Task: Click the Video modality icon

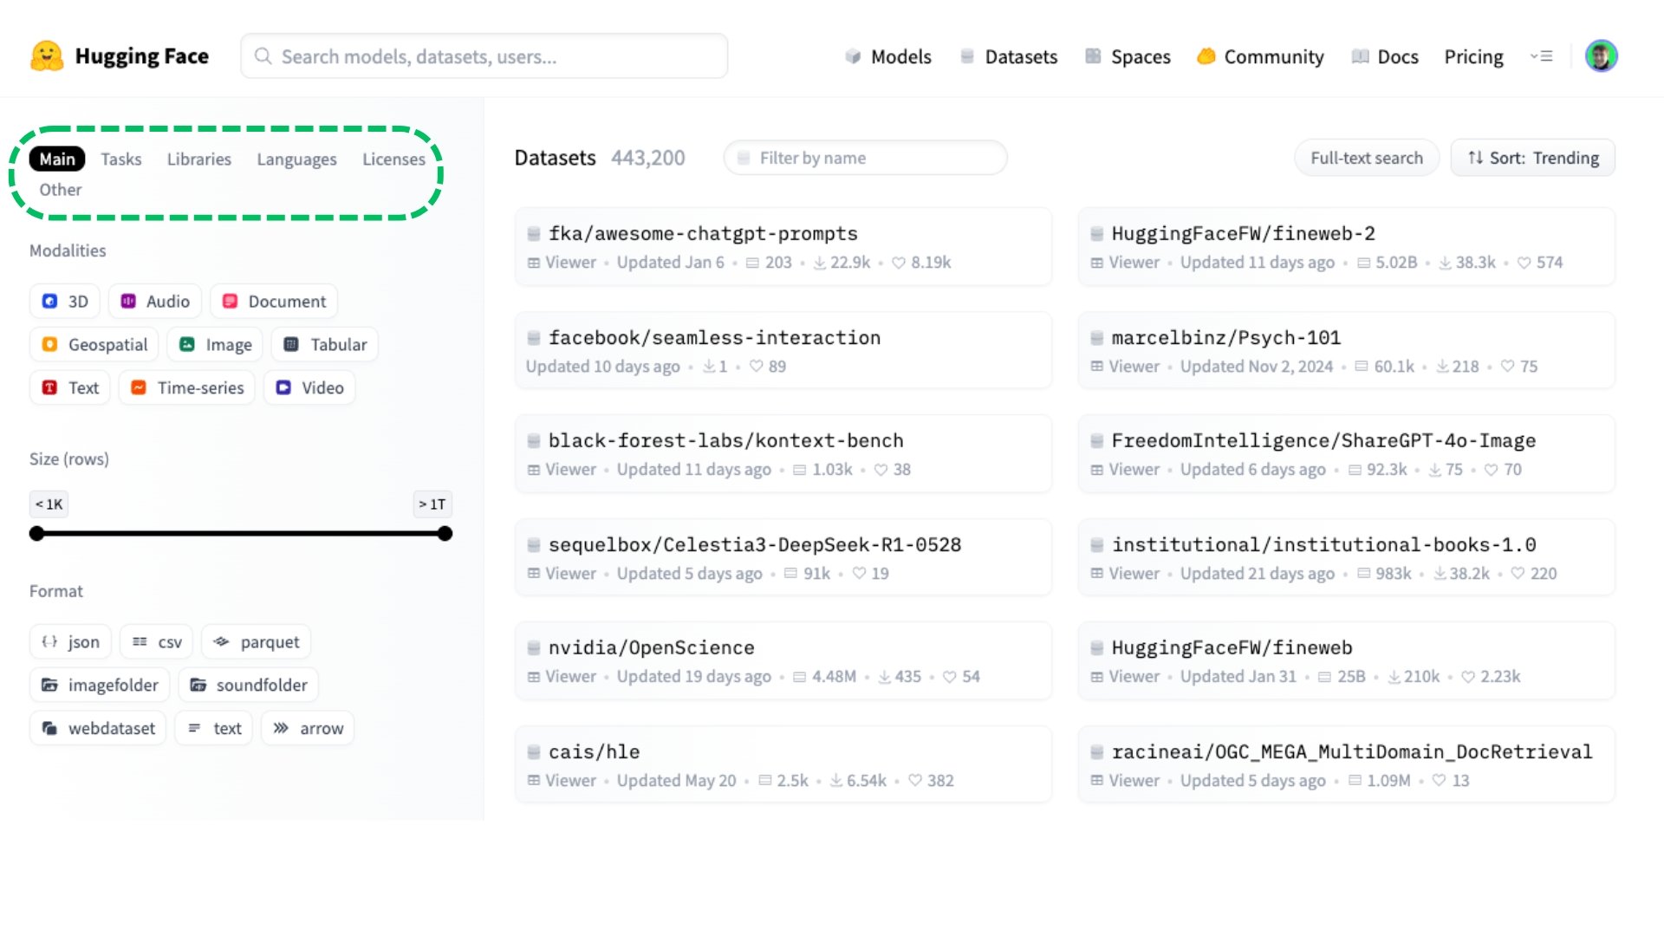Action: pos(283,387)
